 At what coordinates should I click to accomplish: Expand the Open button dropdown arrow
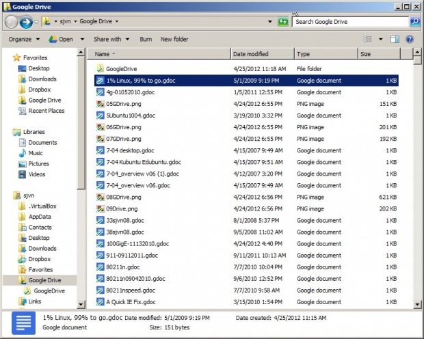(x=82, y=40)
